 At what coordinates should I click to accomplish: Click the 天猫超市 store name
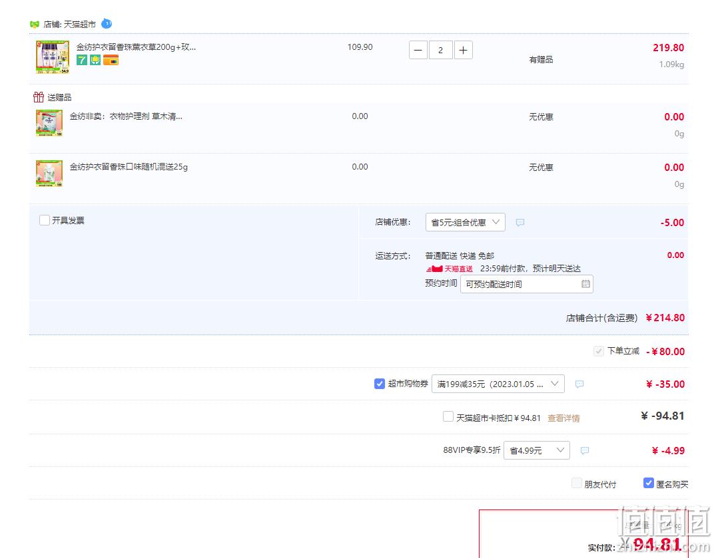tap(79, 24)
